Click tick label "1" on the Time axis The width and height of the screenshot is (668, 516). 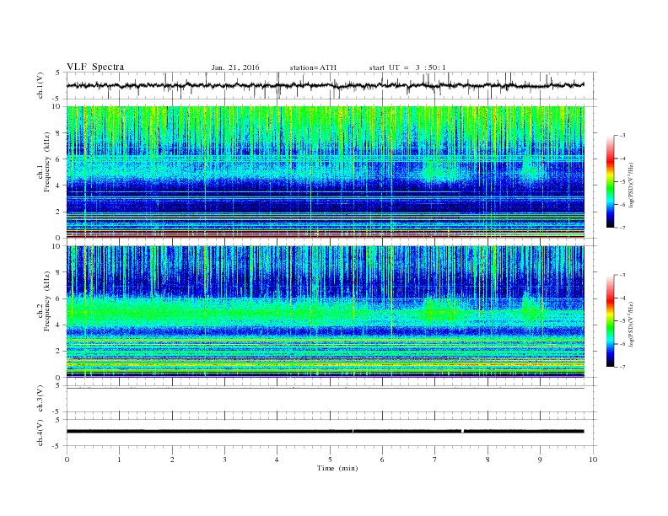(x=119, y=460)
